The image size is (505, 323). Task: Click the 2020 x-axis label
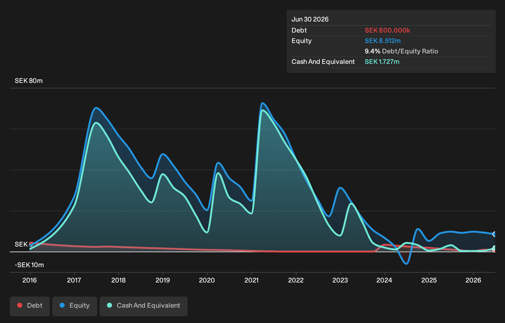tap(207, 280)
